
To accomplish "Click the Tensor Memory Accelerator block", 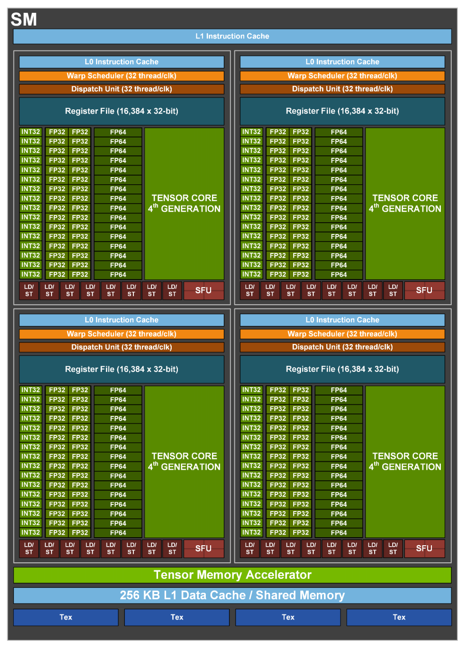I will tap(232, 575).
